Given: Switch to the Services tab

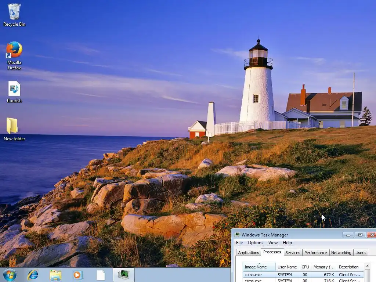Looking at the screenshot, I should (x=293, y=253).
